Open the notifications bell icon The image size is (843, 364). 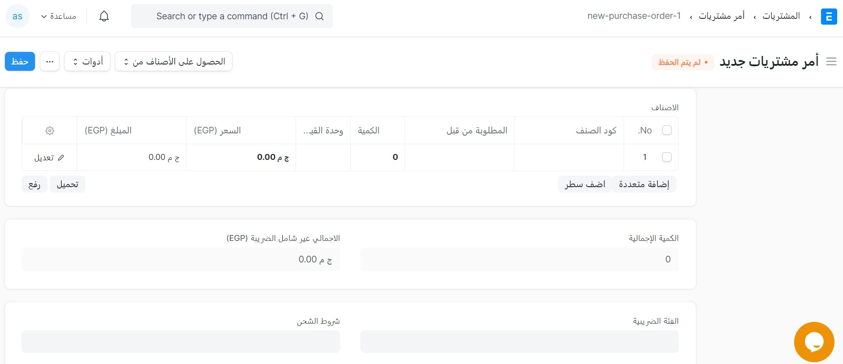[104, 16]
